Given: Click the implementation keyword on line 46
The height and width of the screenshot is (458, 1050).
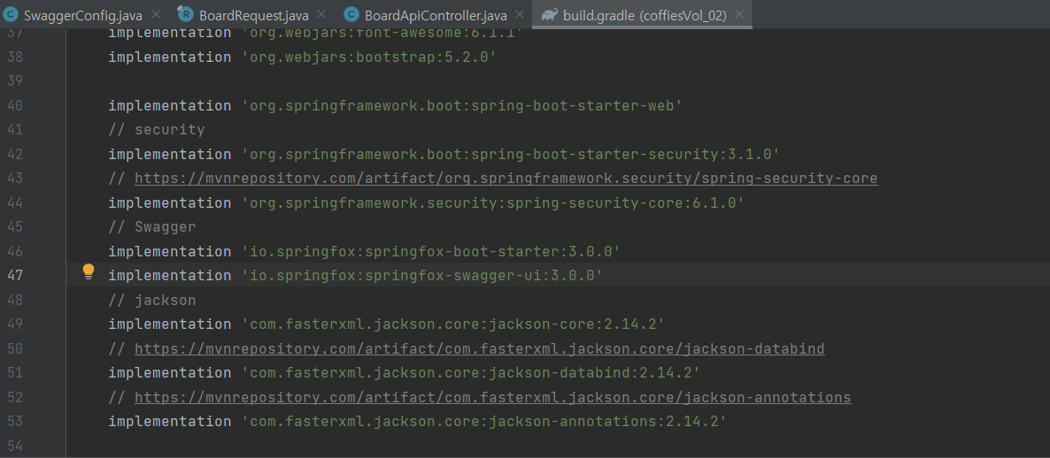Looking at the screenshot, I should (x=170, y=252).
